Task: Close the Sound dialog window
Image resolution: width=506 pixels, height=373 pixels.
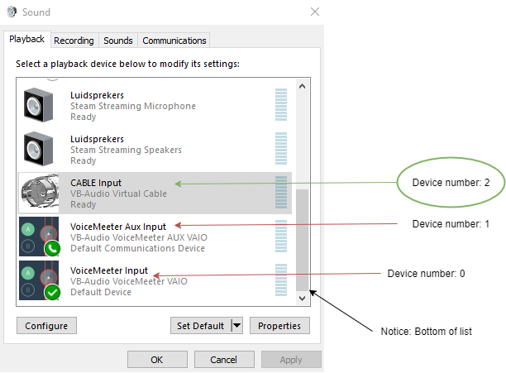Action: coord(315,12)
